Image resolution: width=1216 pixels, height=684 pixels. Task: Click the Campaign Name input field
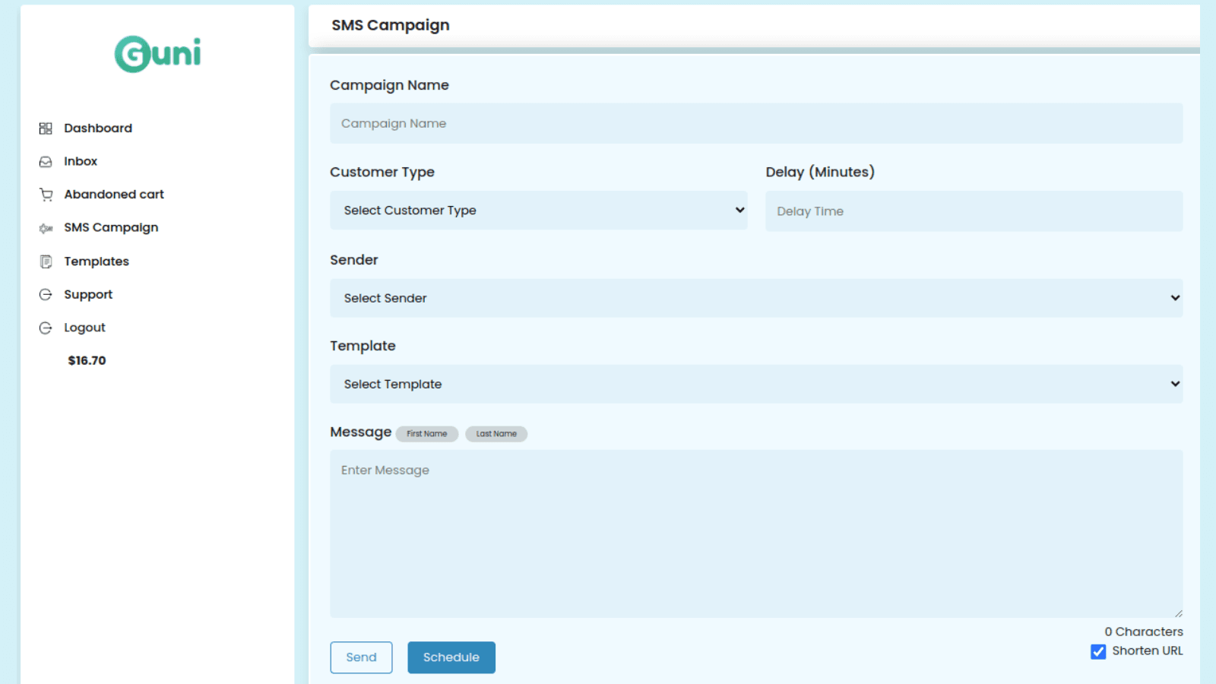pyautogui.click(x=755, y=123)
